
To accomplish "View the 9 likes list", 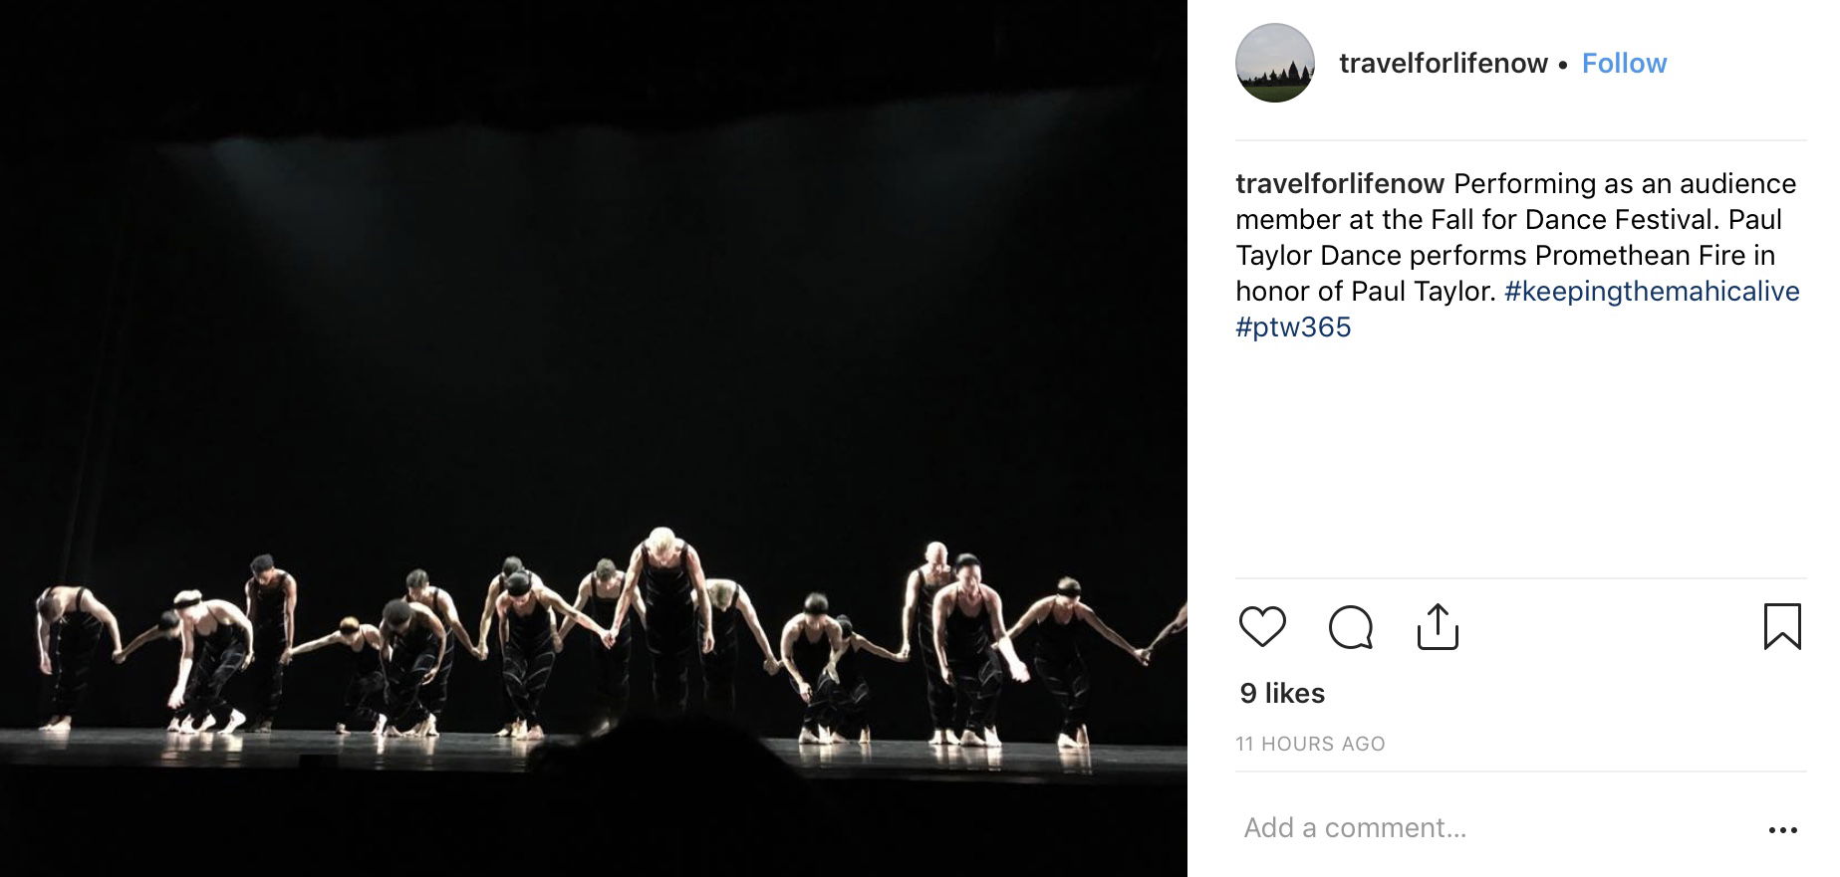I will (x=1282, y=693).
